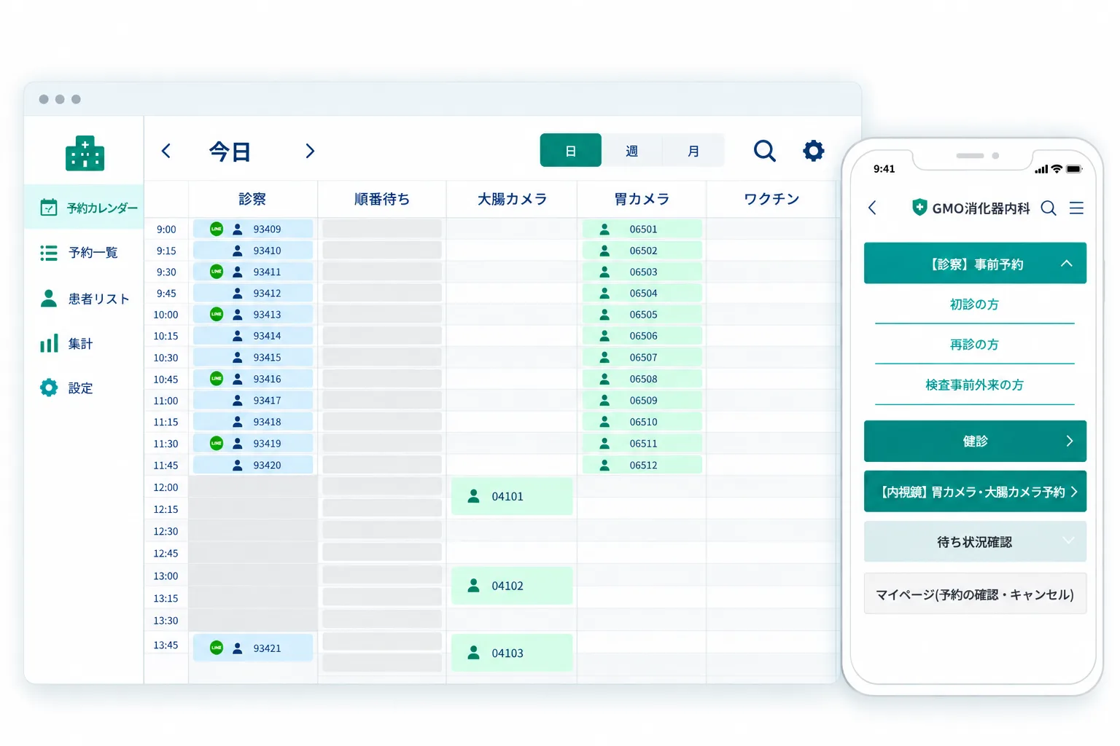The image size is (1120, 746).
Task: Click LINE icon on appointment 93421
Action: tap(217, 648)
